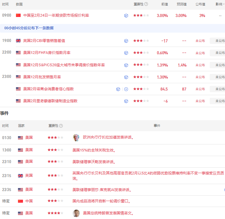Image resolution: width=225 pixels, height=219 pixels.
Task: Click previous value 84.5 in consumer confidence row
Action: tap(164, 89)
